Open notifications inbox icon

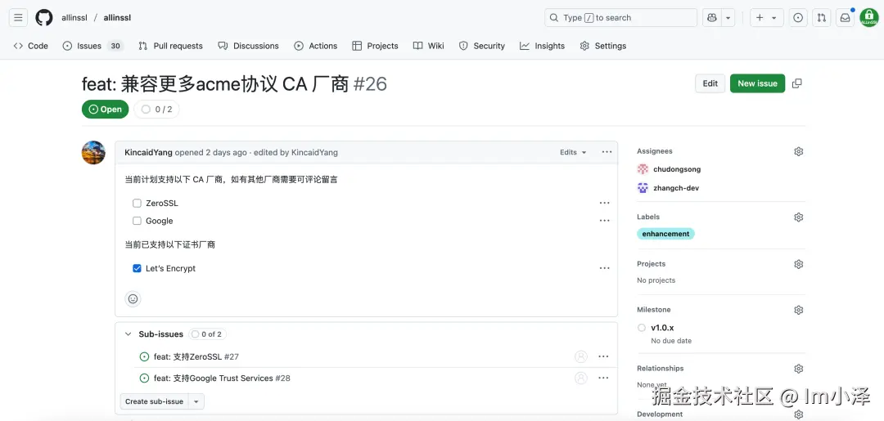click(845, 17)
